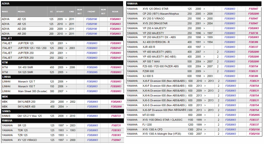This screenshot has height=144, width=264.
Task: Open rear pad FDB2003 for ADIVA AR 200
Action: pos(115,34)
